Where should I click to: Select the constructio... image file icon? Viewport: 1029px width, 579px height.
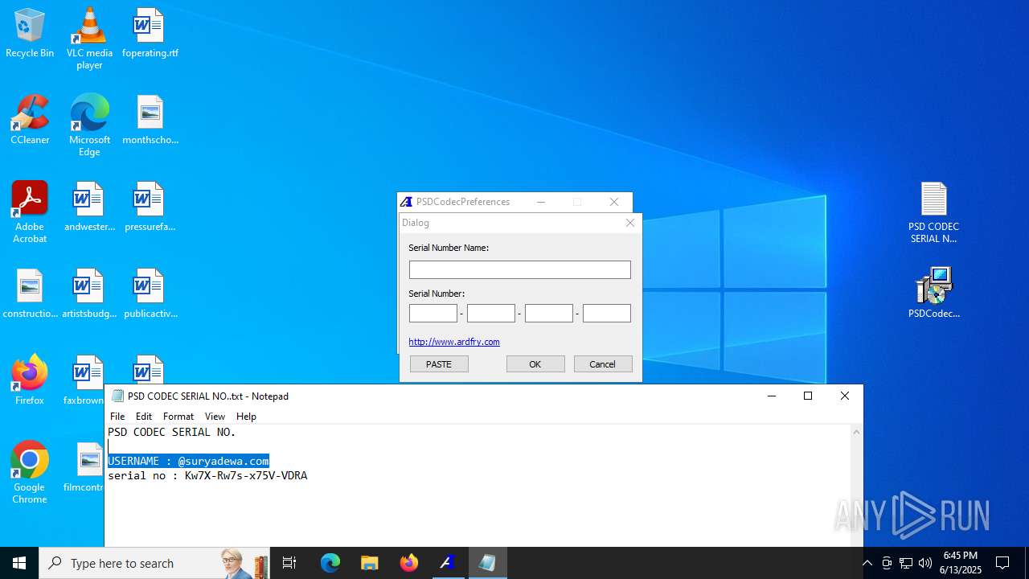30,294
